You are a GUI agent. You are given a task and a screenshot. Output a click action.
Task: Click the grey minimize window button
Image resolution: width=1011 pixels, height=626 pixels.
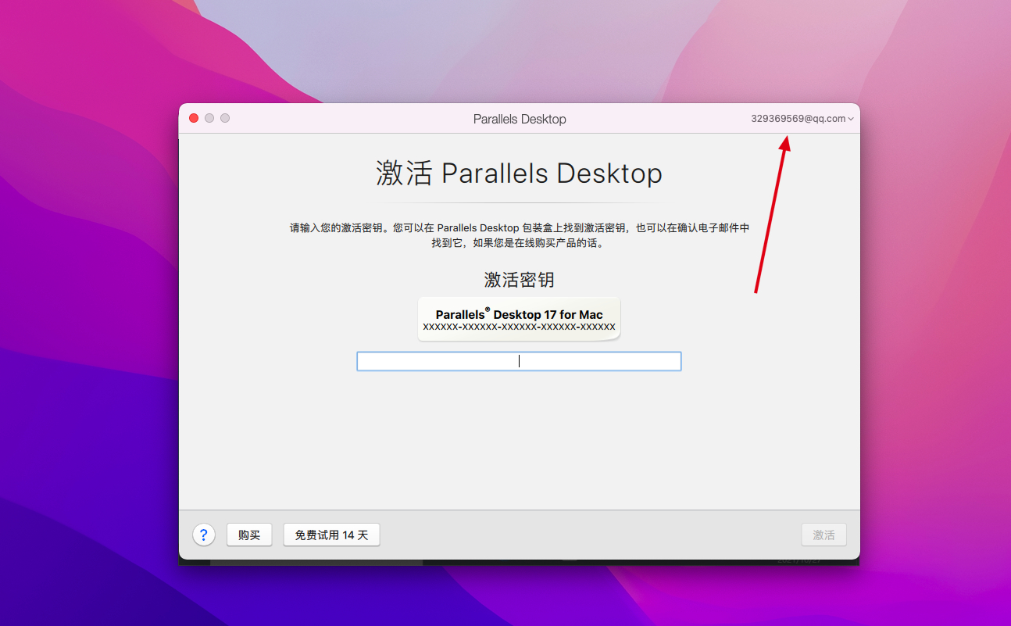pyautogui.click(x=209, y=118)
